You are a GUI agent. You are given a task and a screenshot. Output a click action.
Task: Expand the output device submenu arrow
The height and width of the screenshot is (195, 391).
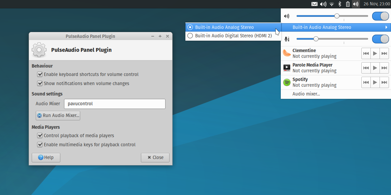[386, 27]
